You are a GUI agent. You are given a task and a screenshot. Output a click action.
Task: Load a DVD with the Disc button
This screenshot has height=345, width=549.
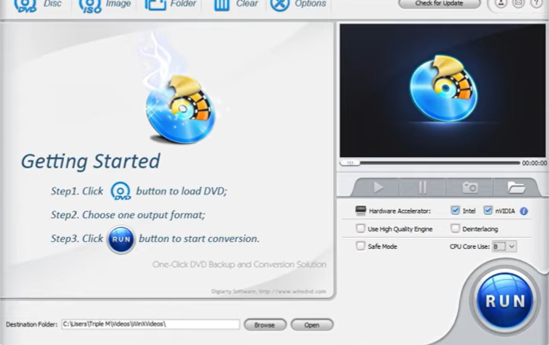[37, 5]
